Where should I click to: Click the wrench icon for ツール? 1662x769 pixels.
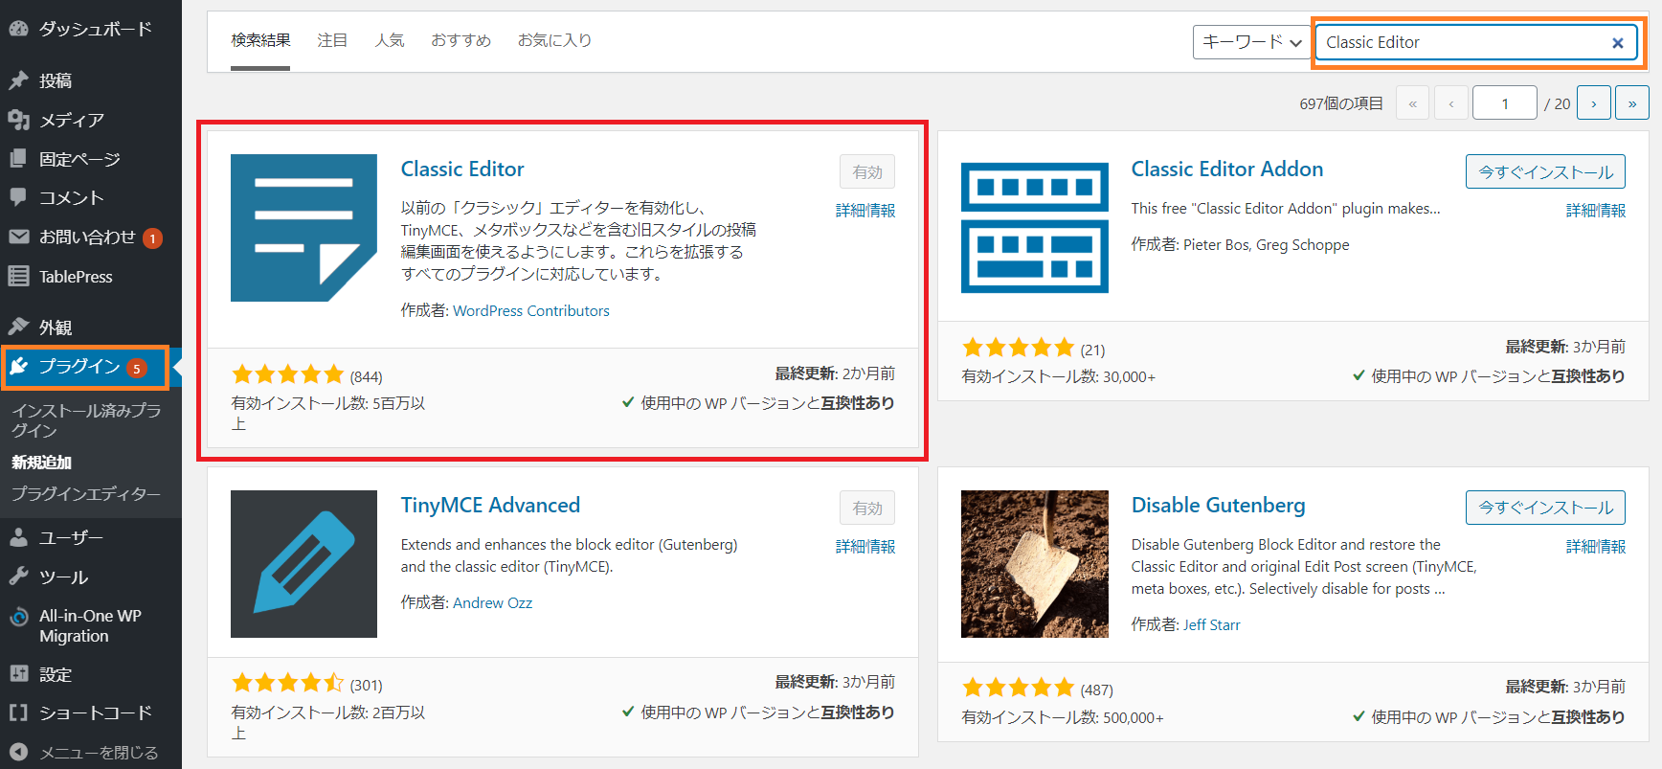[x=18, y=577]
